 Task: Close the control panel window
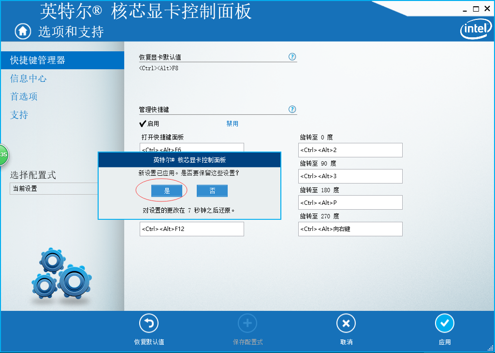487,9
